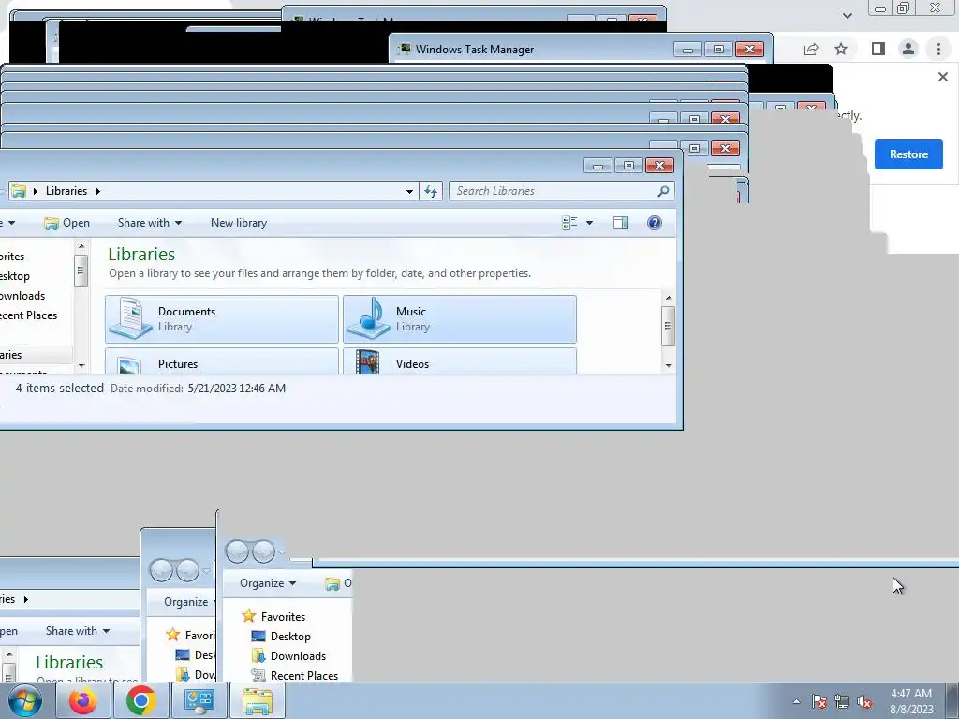The width and height of the screenshot is (959, 719).
Task: Share this page via Chrome share icon
Action: point(811,49)
